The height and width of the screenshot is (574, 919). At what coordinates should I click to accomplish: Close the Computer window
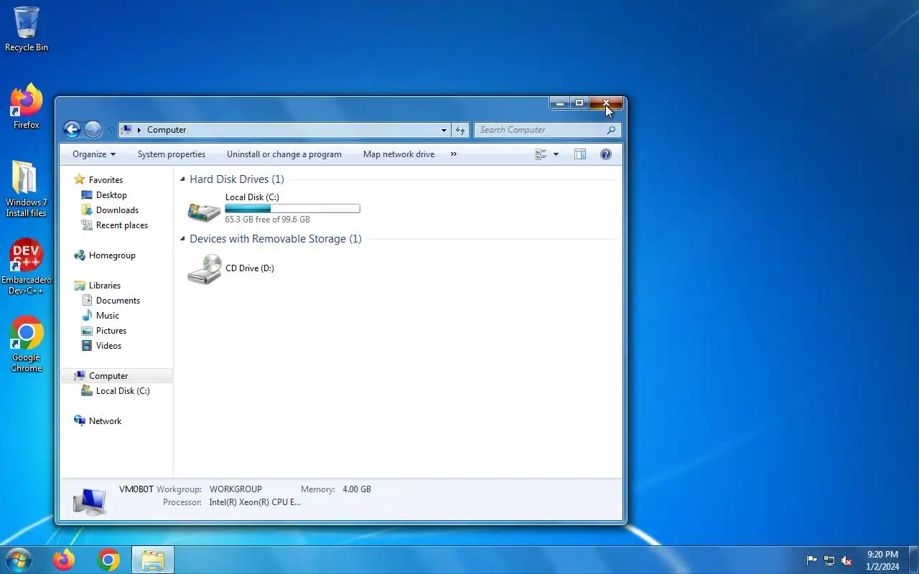tap(606, 103)
